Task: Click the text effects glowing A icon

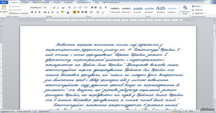Action: 58,12
